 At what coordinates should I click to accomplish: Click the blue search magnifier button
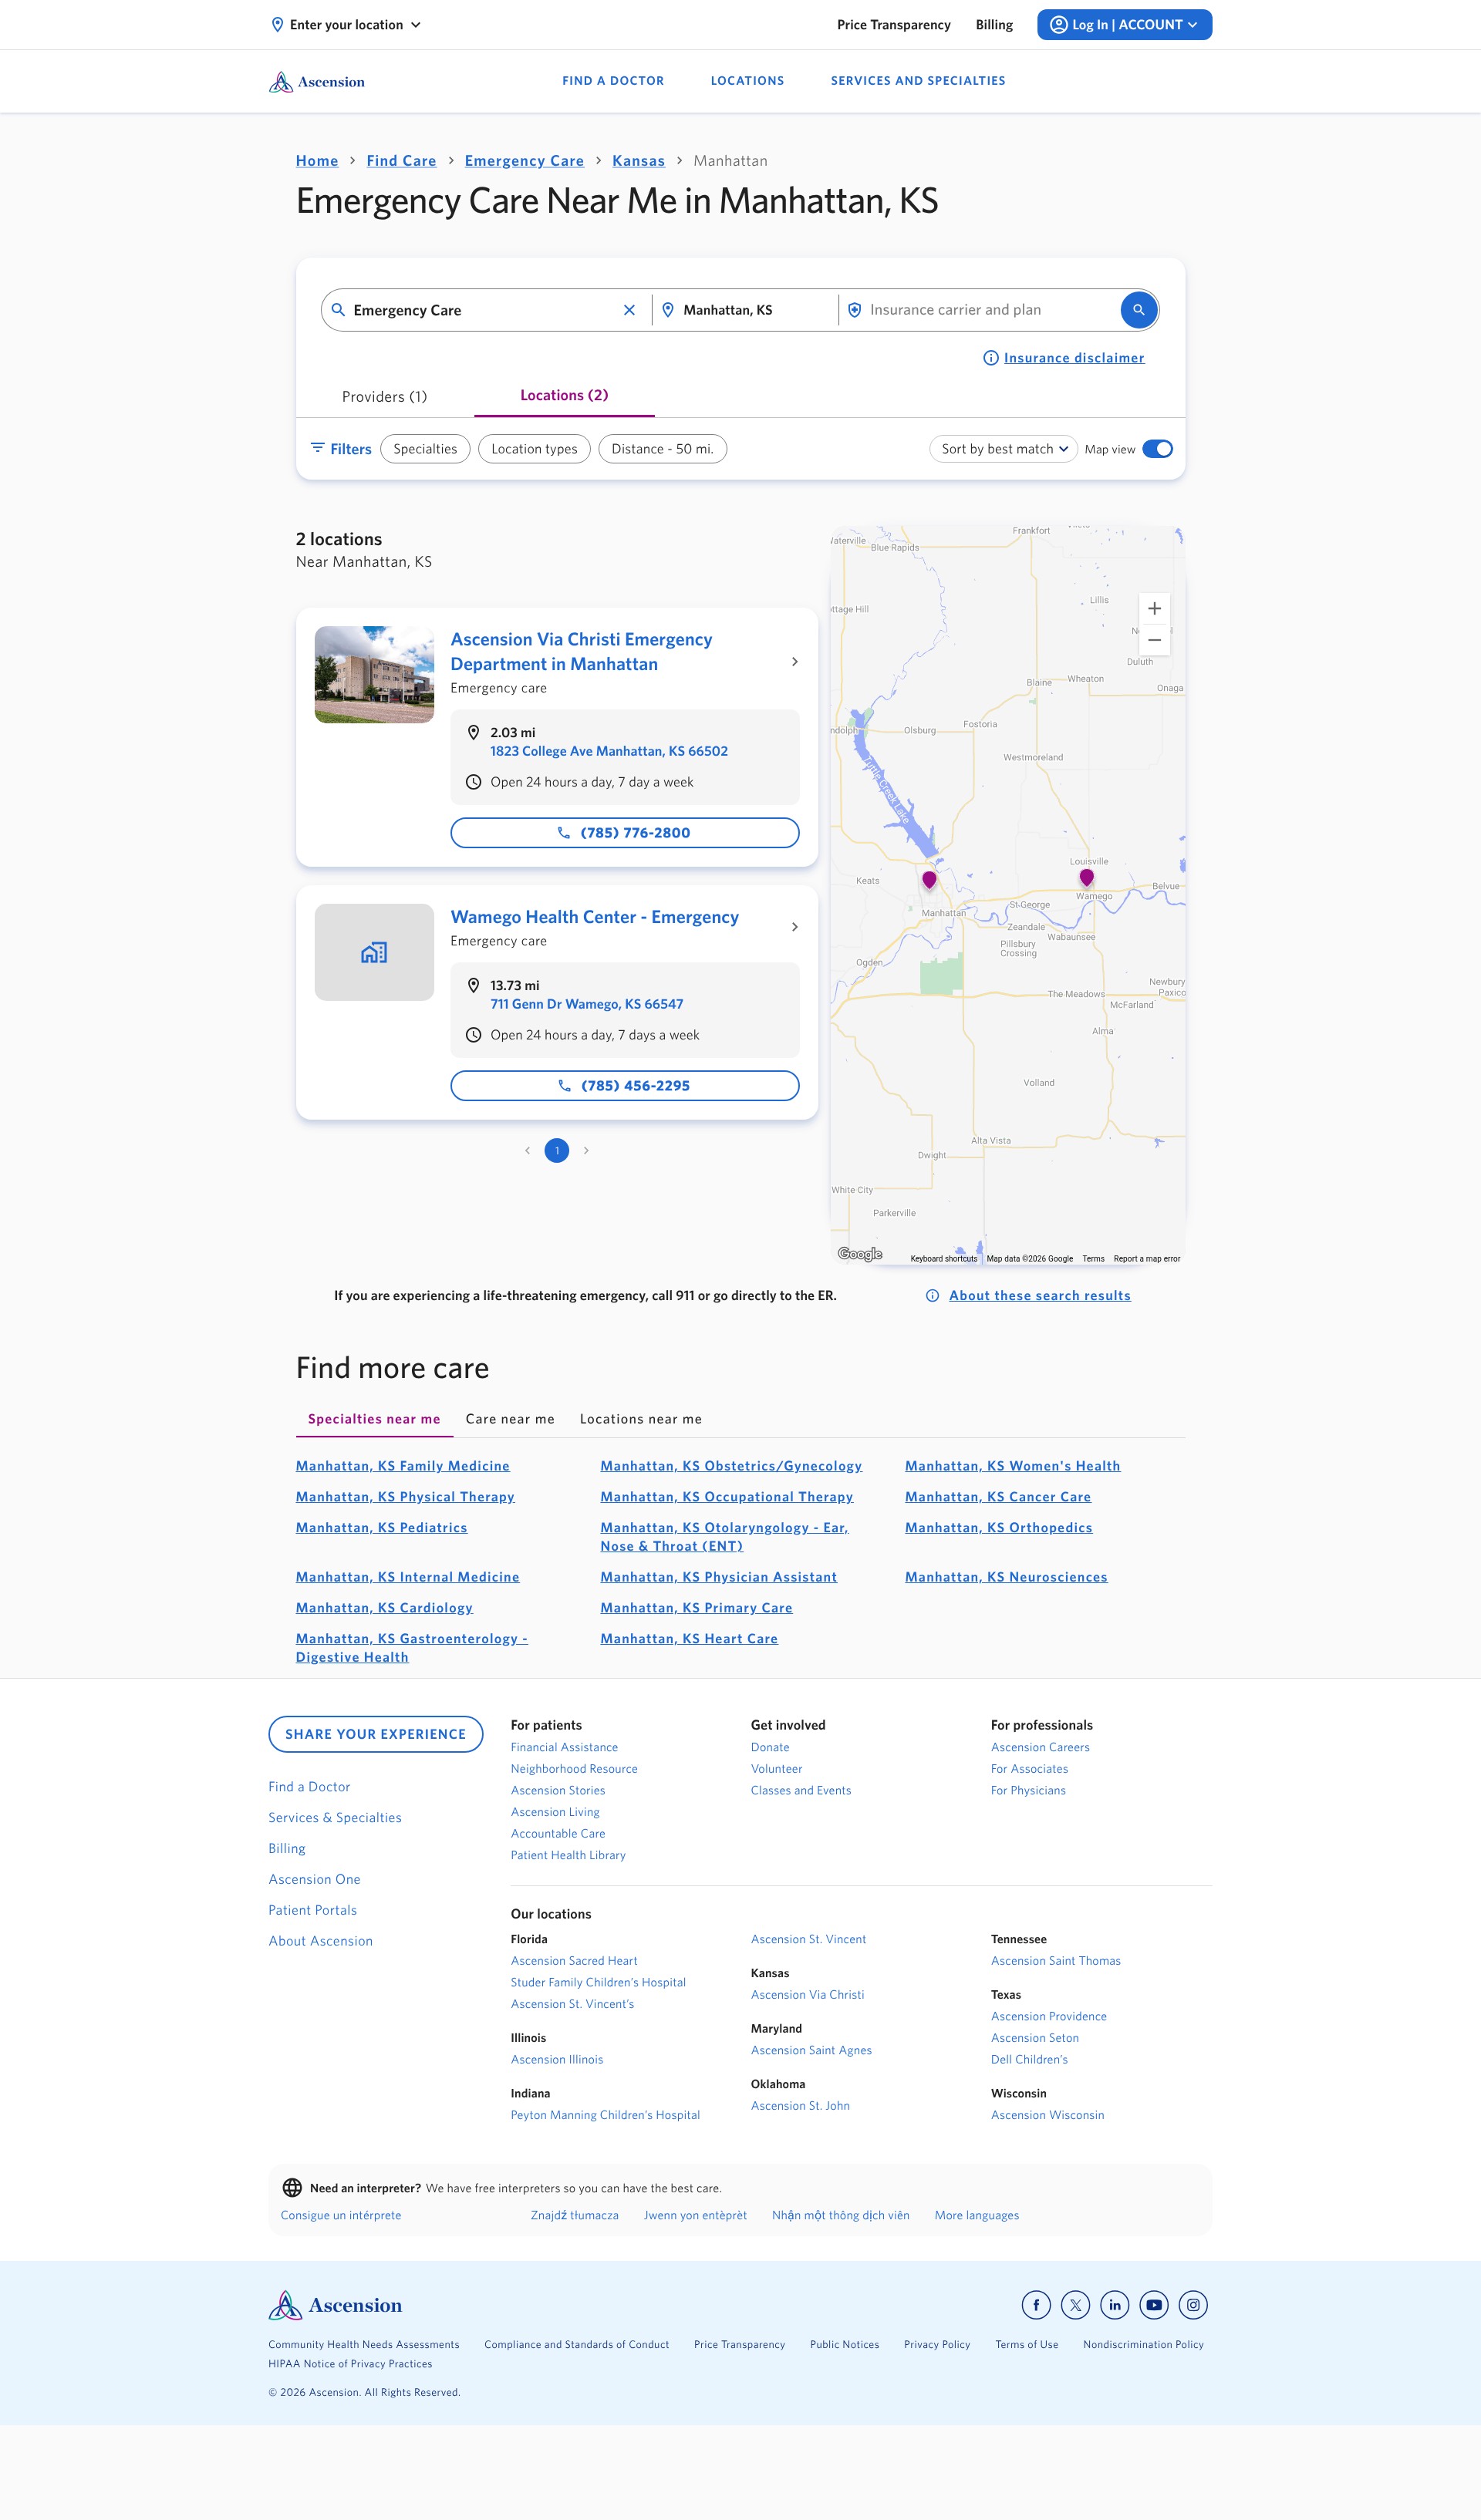(1138, 310)
